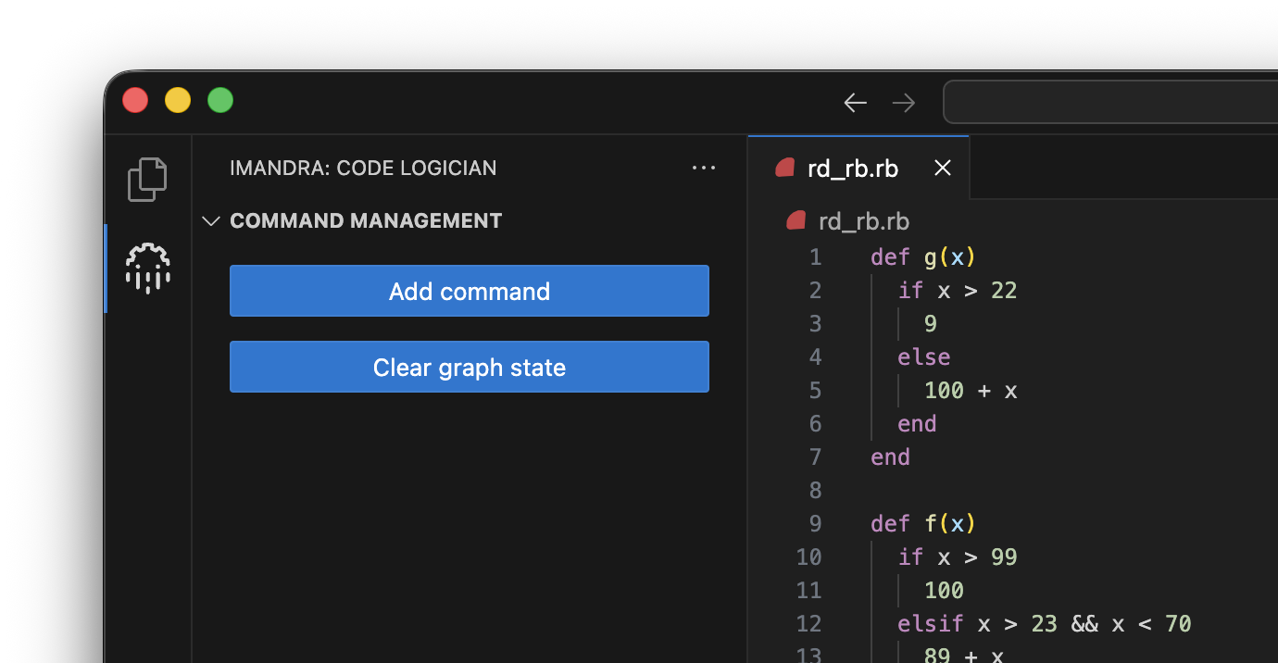1278x663 pixels.
Task: Open the Imandra panel more actions ellipsis
Action: pos(704,168)
